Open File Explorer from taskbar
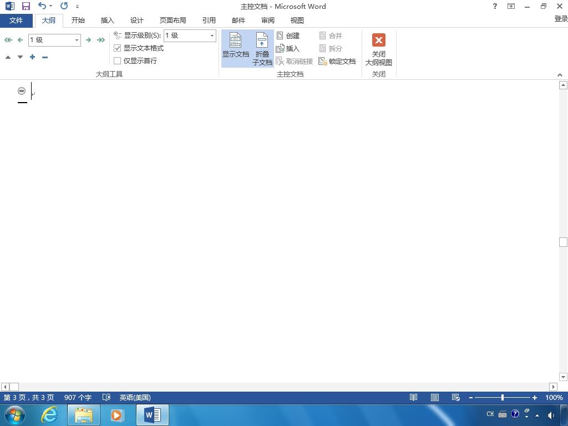 click(x=84, y=415)
